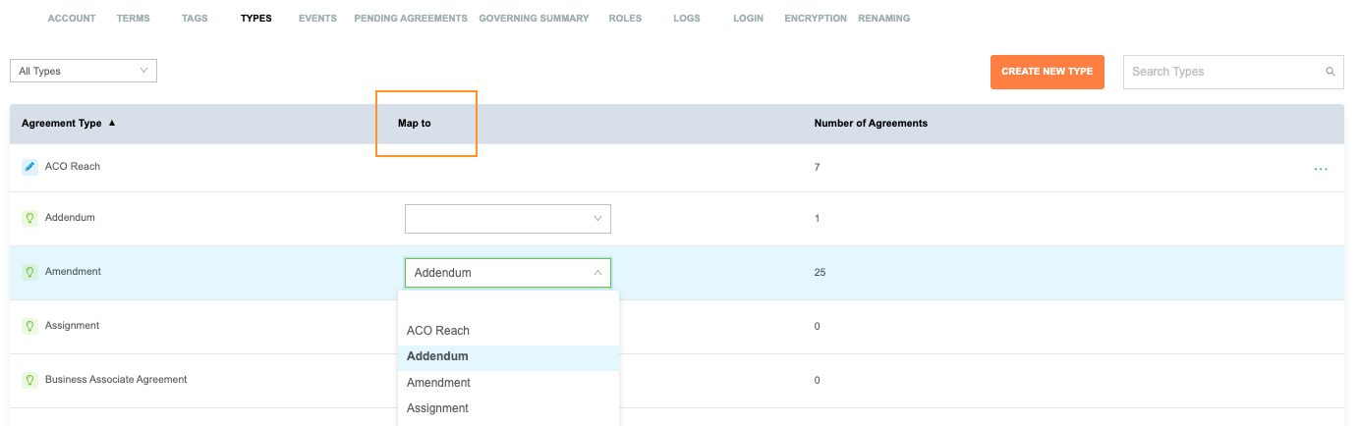Pick Amendment in the open dropdown list
1359x426 pixels.
[x=438, y=383]
